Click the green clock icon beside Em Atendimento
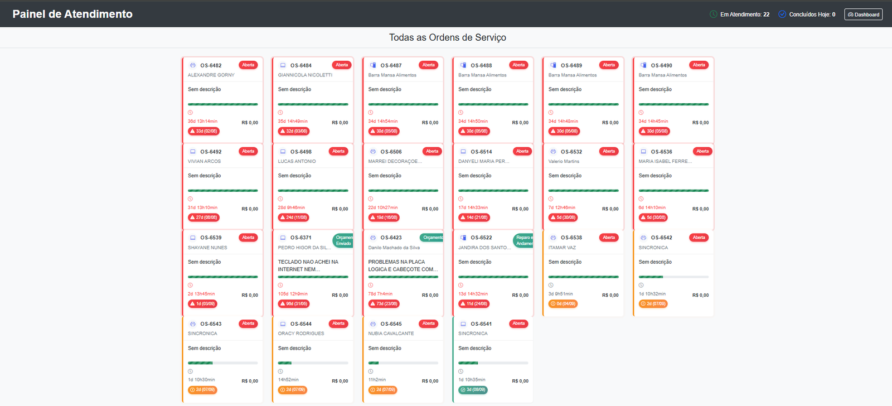 click(713, 14)
